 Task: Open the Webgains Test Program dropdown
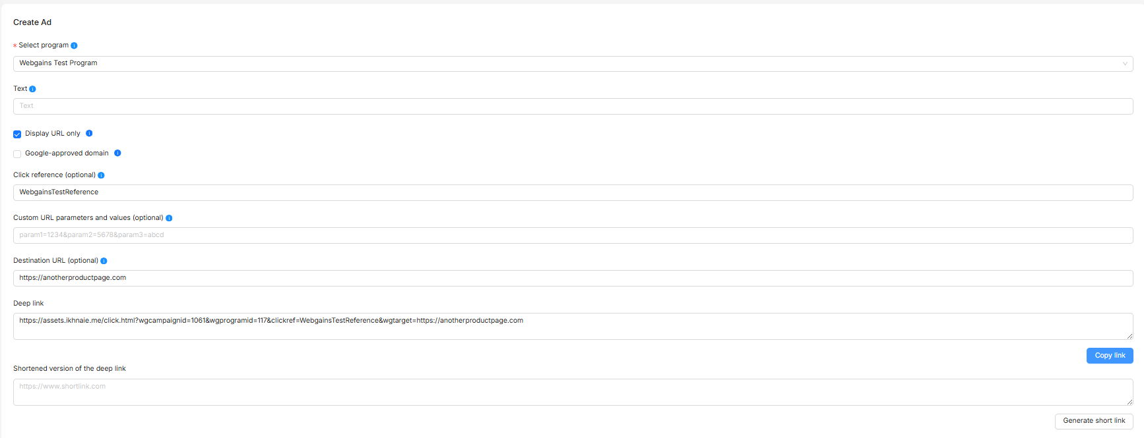(572, 63)
